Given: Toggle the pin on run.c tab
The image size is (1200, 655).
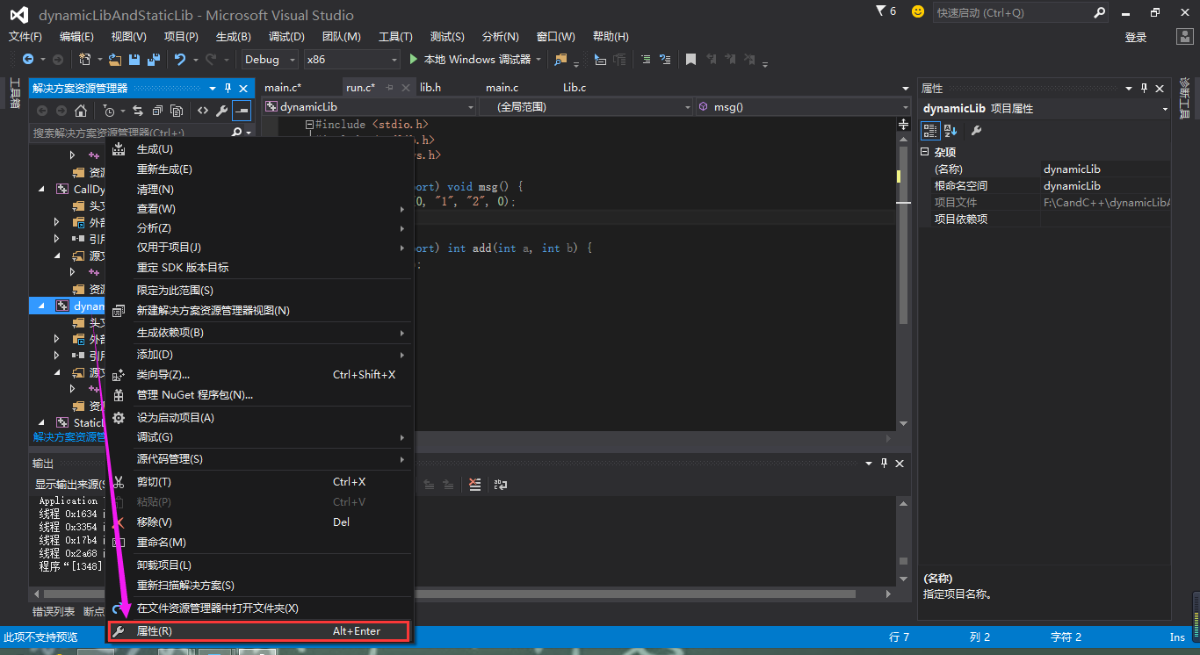Looking at the screenshot, I should [389, 88].
